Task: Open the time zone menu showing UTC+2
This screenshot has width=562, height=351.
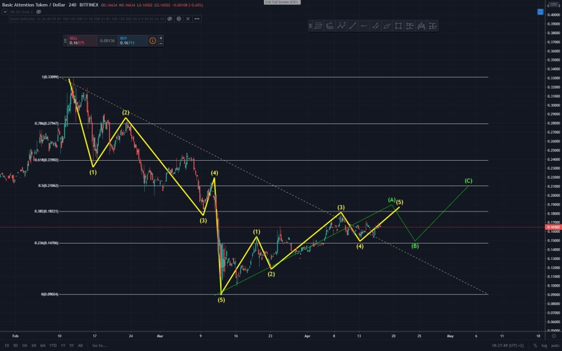Action: pos(508,346)
